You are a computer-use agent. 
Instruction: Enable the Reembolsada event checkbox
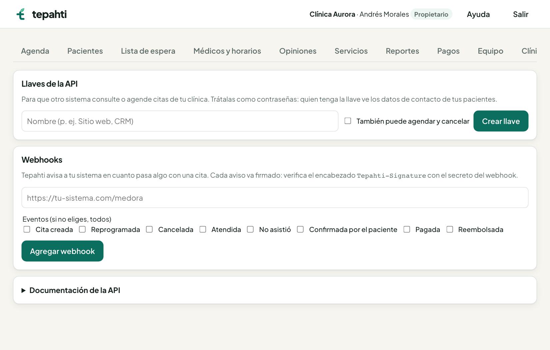pos(450,229)
